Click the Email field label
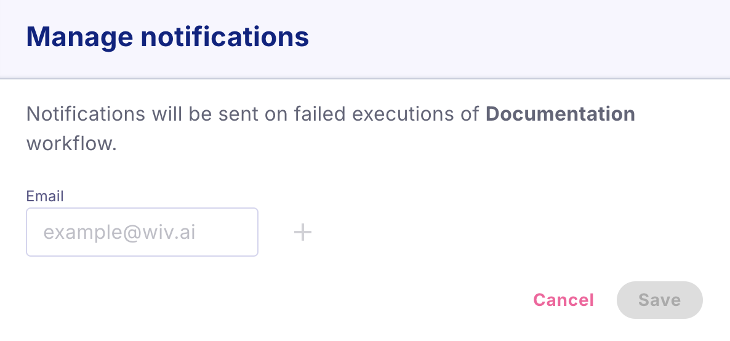Image resolution: width=730 pixels, height=341 pixels. coord(45,196)
